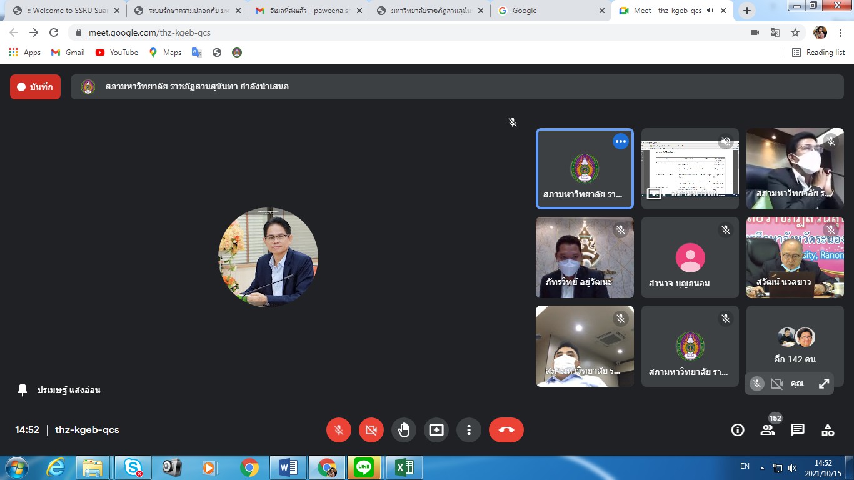This screenshot has width=854, height=480.
Task: Unpin the pinned presenter via pin icon
Action: point(23,390)
